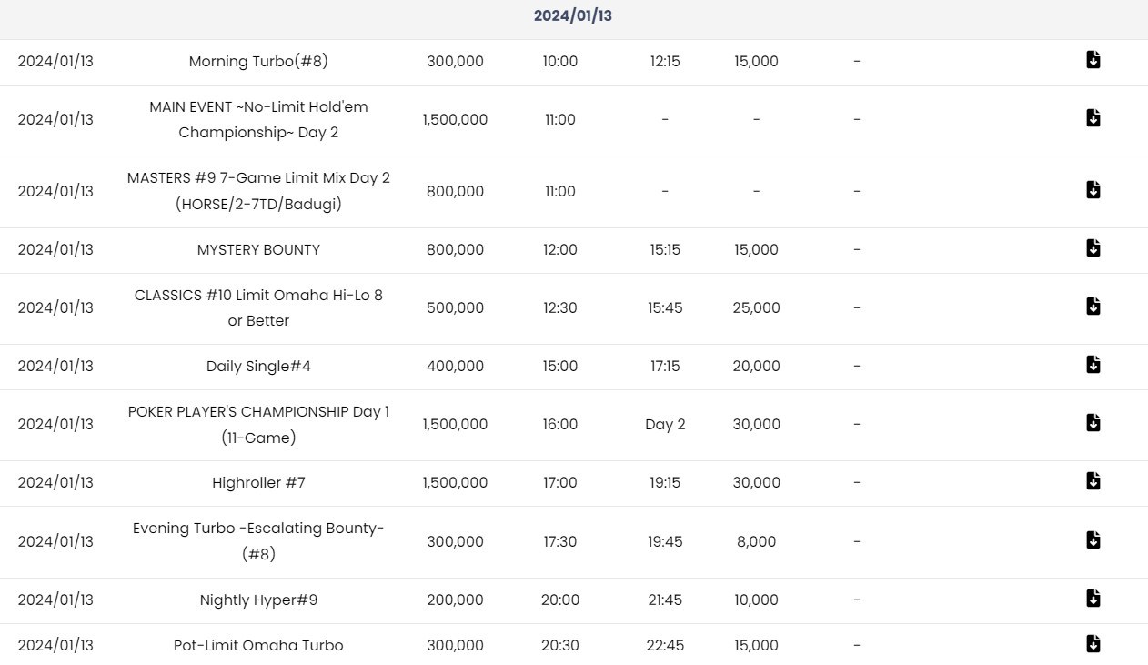Click Evening Turbo -Escalating Bounty- name
The height and width of the screenshot is (665, 1148).
(x=258, y=541)
